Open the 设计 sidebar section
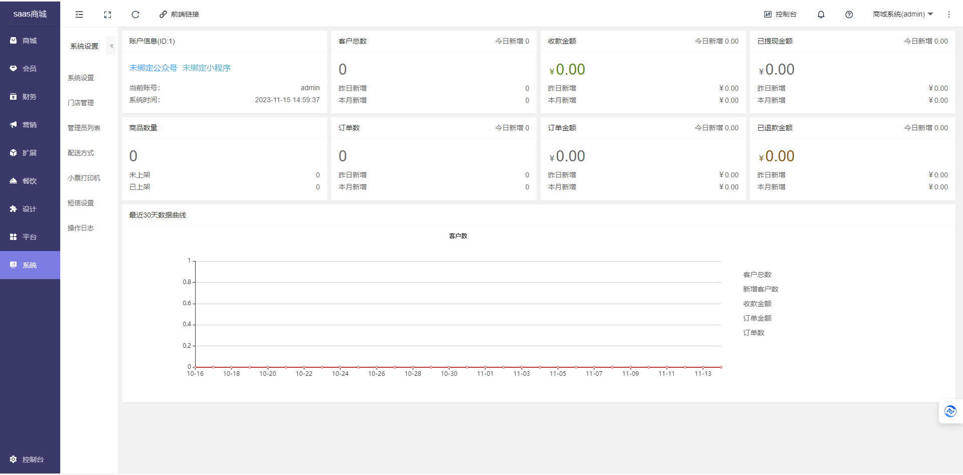The image size is (963, 475). tap(30, 209)
